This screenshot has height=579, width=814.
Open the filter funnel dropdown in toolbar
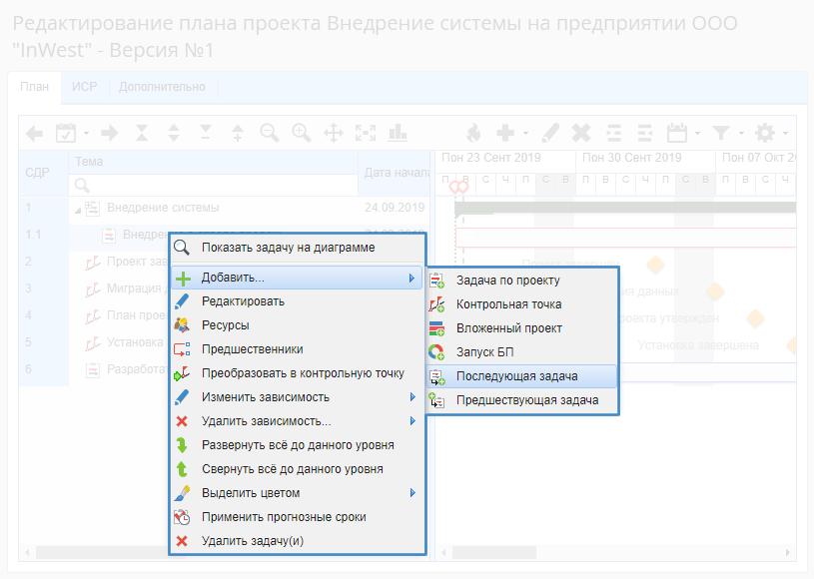(726, 132)
